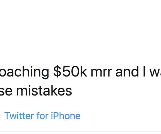Click the word "Twitter" in blue source label
This screenshot has height=134, width=161.
coord(19,116)
